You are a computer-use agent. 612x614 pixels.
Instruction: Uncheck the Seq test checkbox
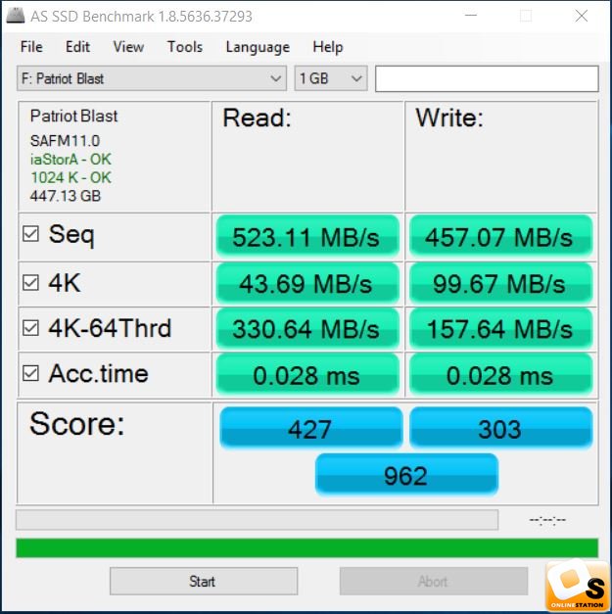[30, 234]
